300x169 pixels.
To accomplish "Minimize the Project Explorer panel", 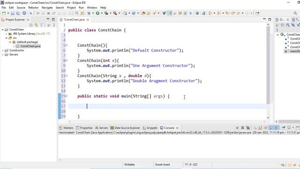I will click(48, 19).
